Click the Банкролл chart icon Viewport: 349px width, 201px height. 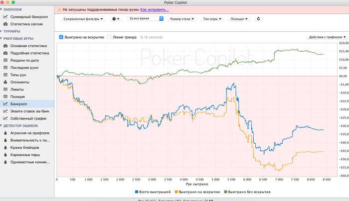click(x=5, y=103)
